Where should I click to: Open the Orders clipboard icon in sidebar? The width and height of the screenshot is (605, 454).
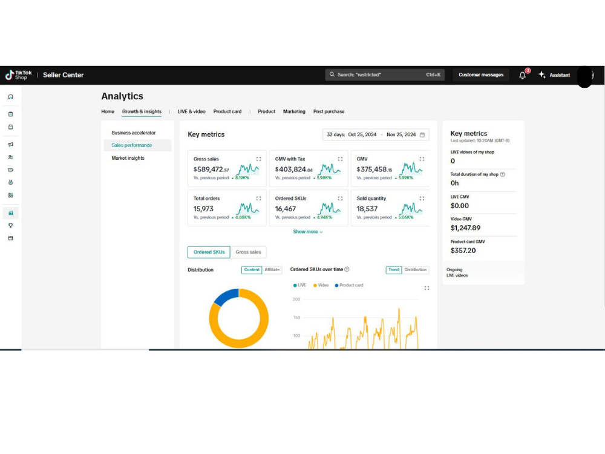[x=11, y=114]
